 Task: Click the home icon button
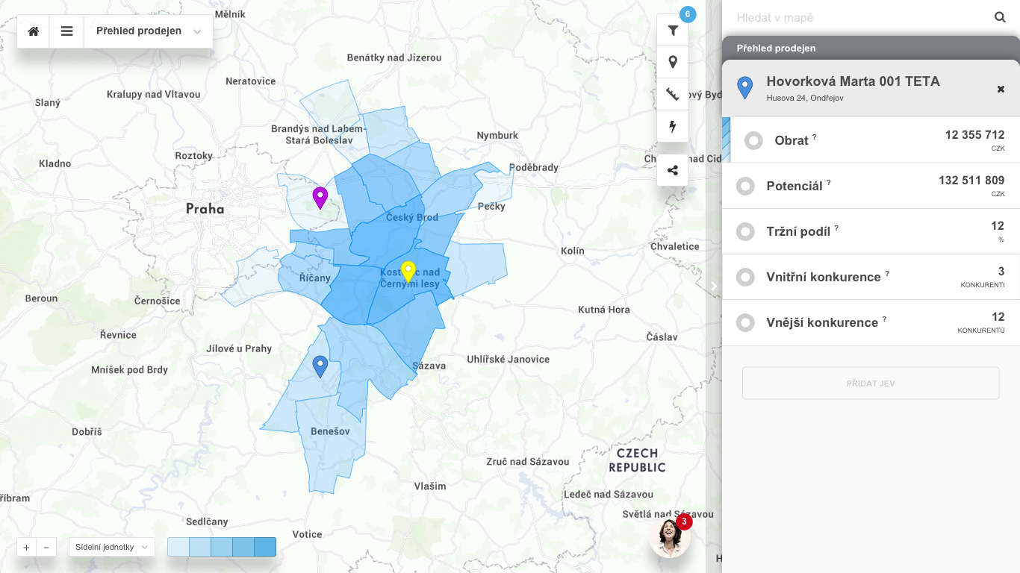pos(34,31)
